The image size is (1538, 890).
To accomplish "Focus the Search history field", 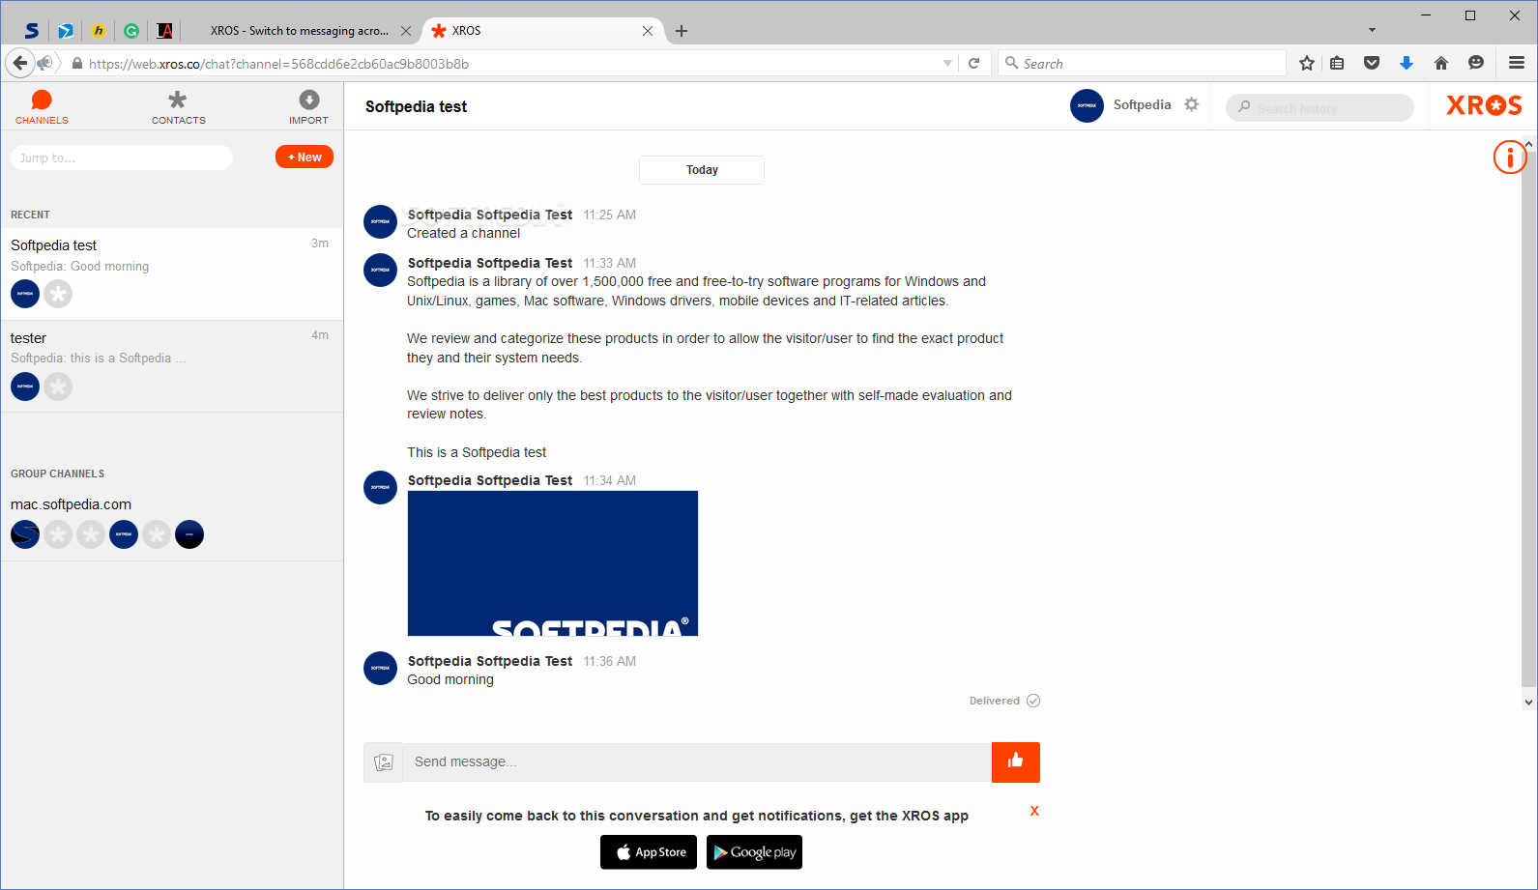I will tap(1320, 107).
